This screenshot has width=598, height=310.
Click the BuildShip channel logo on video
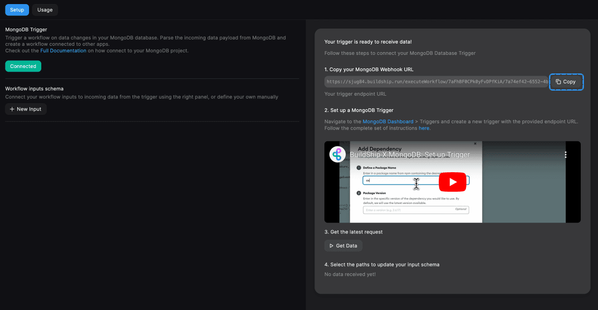[337, 155]
